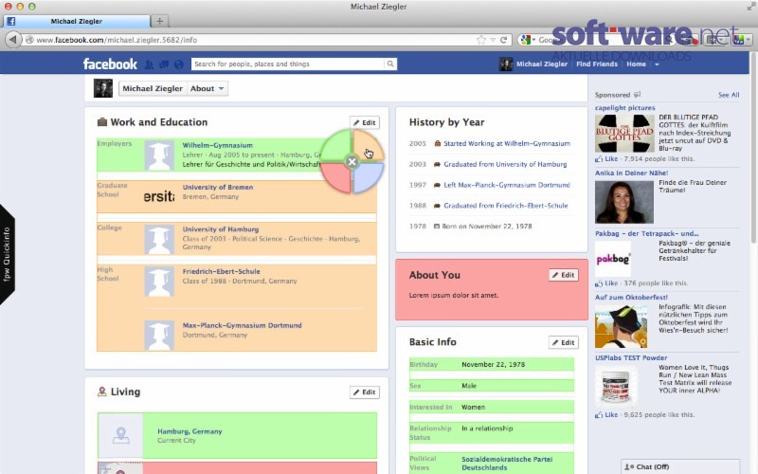The image size is (758, 474).
Task: Open the capelight pictures ad link
Action: click(624, 108)
